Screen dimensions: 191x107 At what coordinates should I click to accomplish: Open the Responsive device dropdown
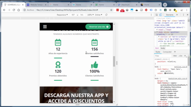62,15
